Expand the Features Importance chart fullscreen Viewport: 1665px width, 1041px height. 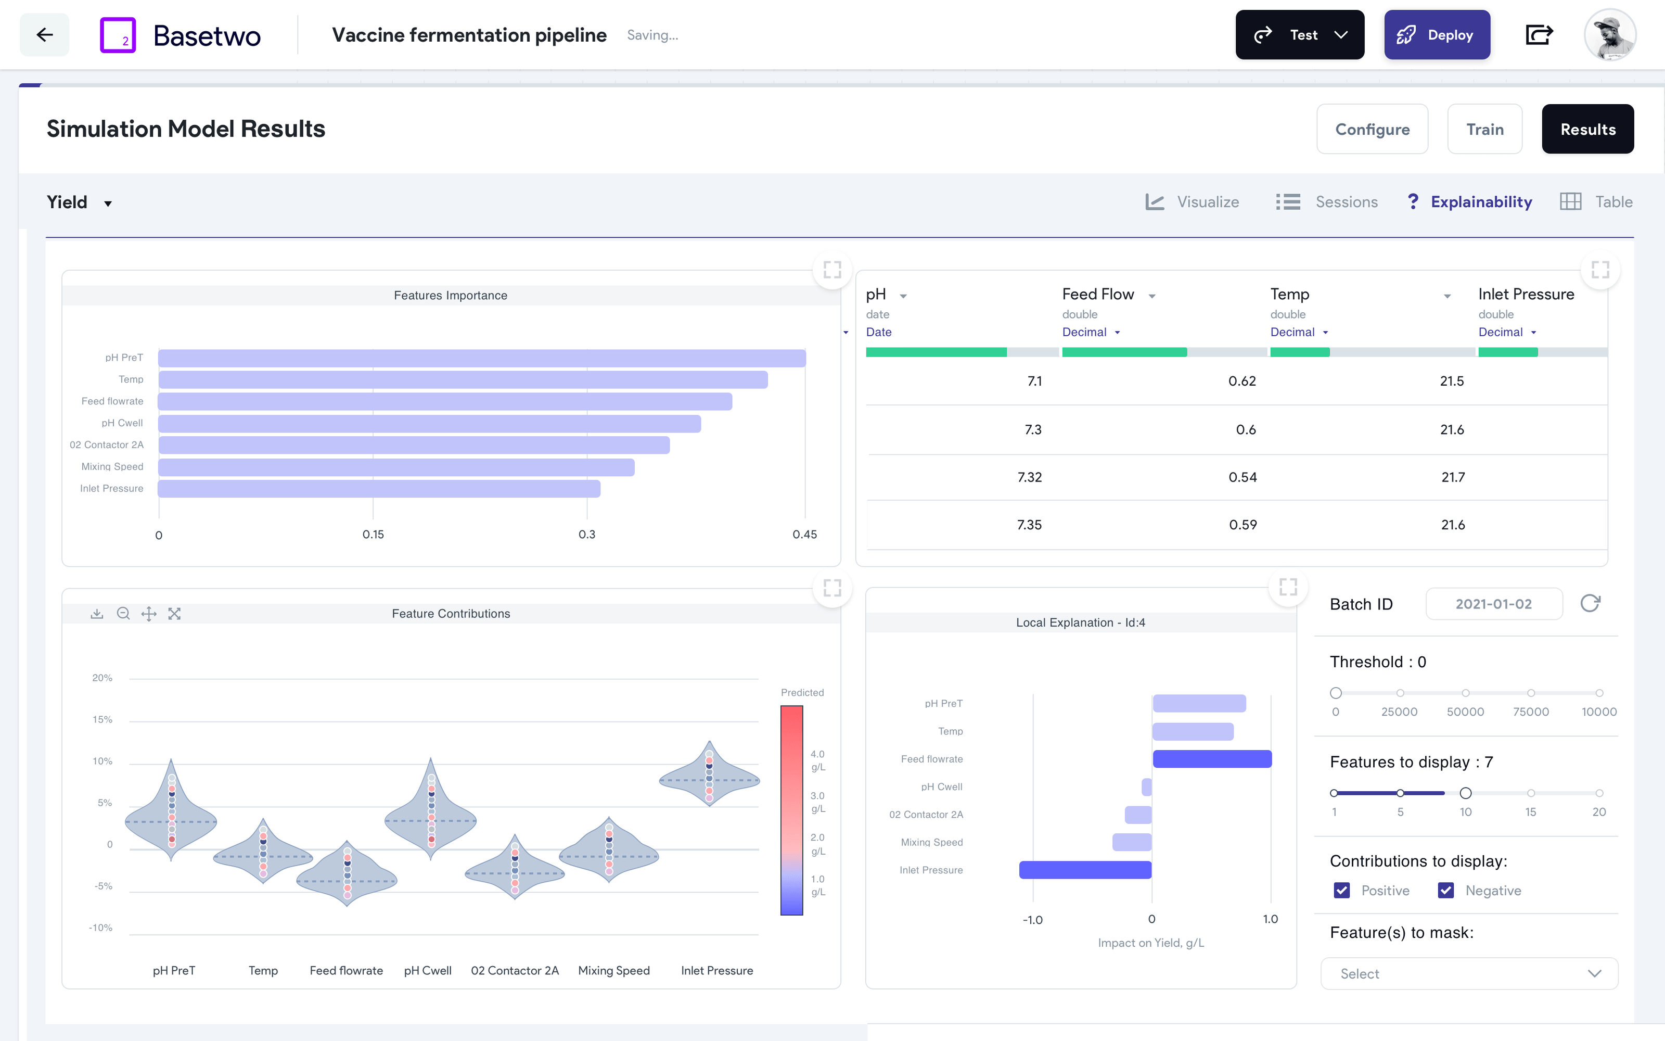832,270
